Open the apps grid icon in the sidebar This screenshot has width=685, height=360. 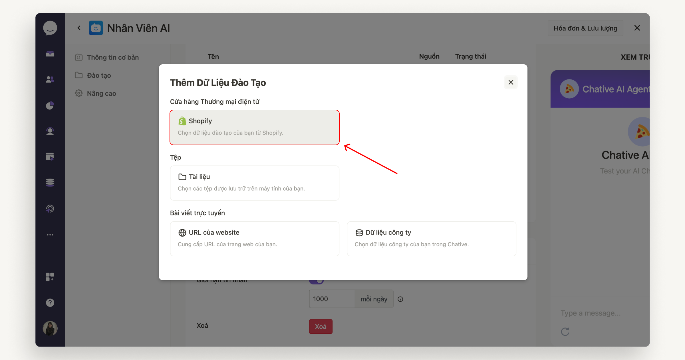pyautogui.click(x=50, y=277)
